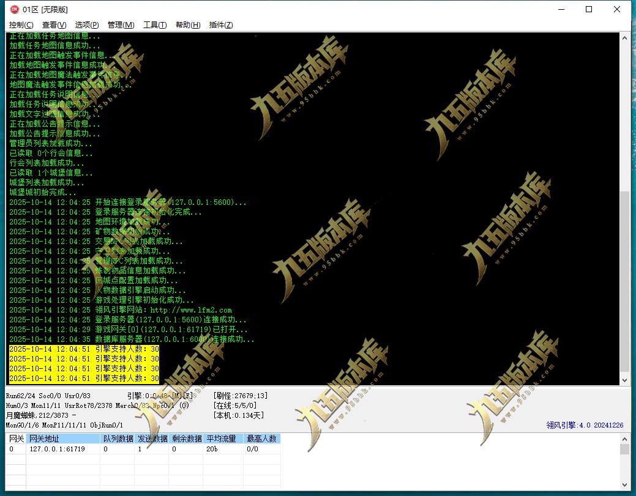The image size is (636, 496).
Task: Open the 帮助(H) menu
Action: pos(188,25)
